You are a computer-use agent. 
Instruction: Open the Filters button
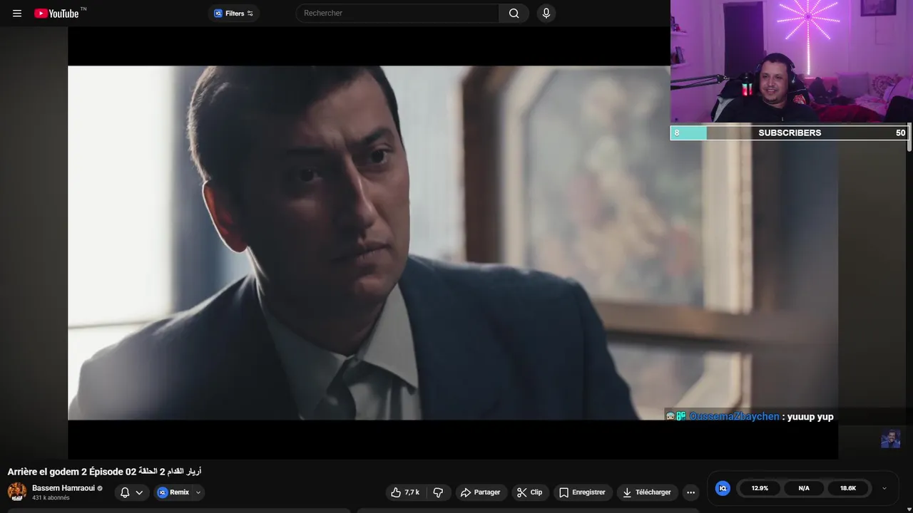234,13
